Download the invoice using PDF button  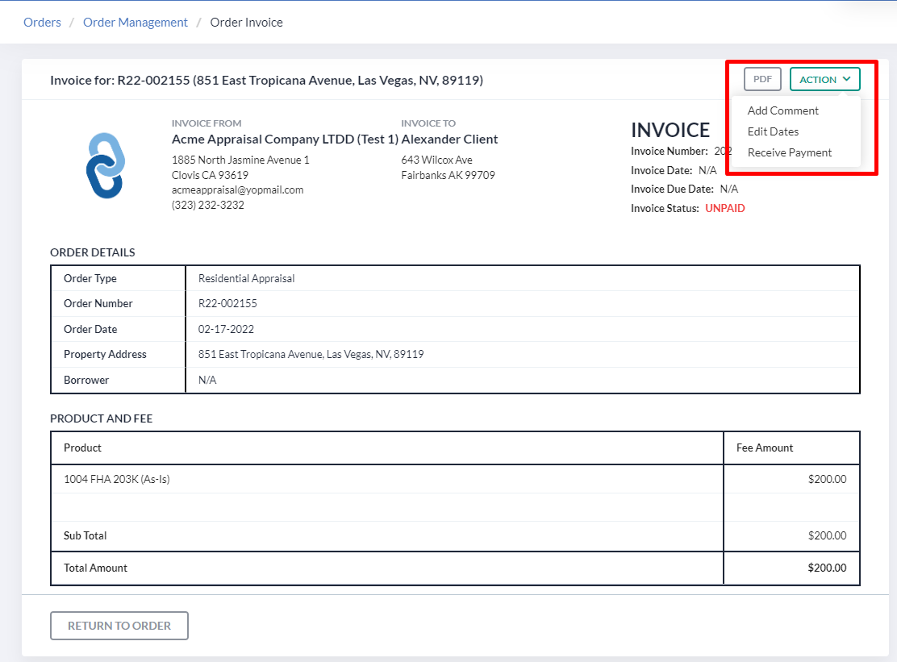pos(762,79)
